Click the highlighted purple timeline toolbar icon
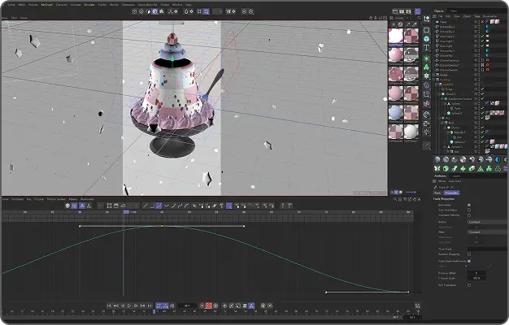The image size is (509, 325). [x=229, y=206]
